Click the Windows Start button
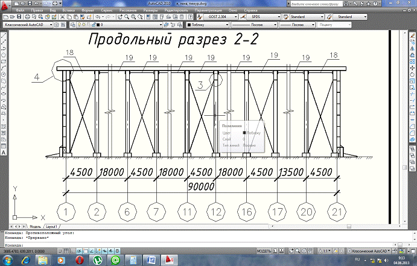Image resolution: width=417 pixels, height=266 pixels. (x=9, y=259)
